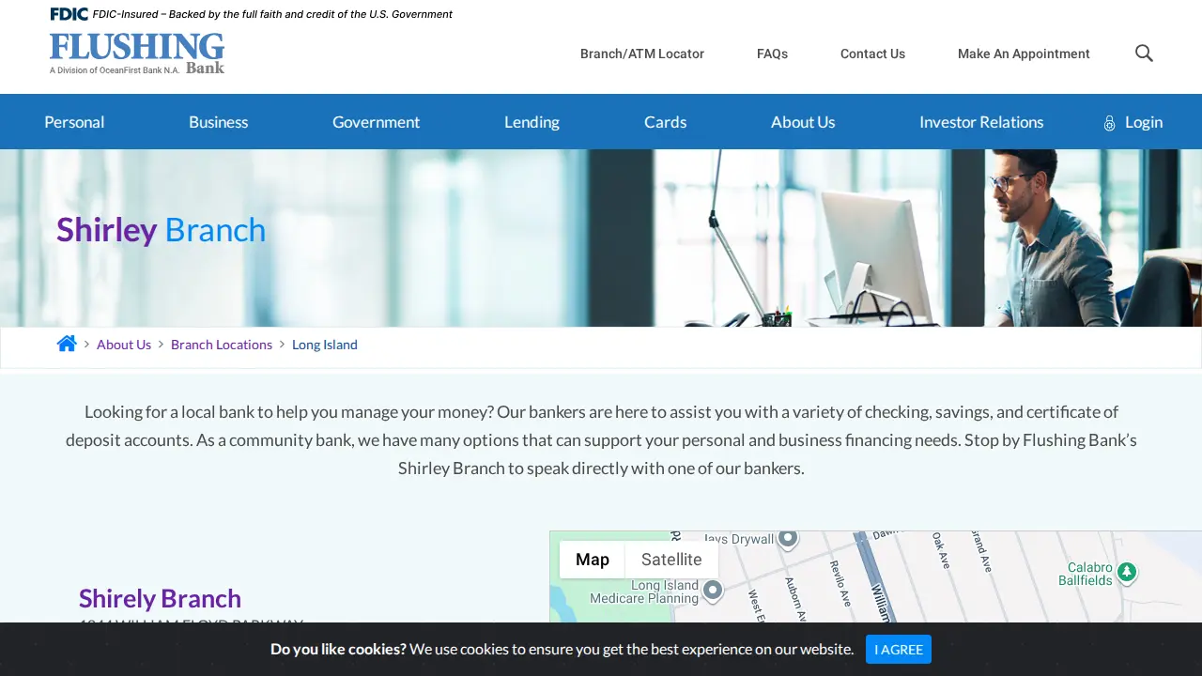Screen dimensions: 1202x676
Task: Click the Jays Drywall map pin
Action: tap(788, 538)
